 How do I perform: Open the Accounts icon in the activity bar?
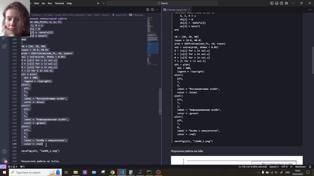4,152
